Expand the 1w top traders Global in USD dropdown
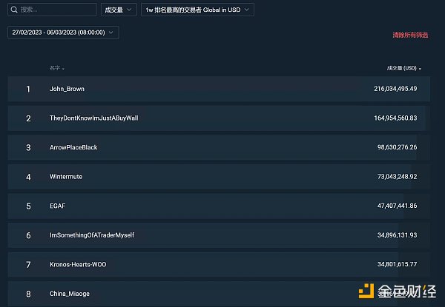 coord(198,10)
